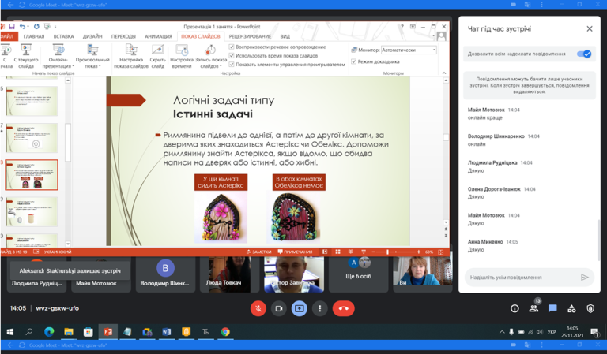
Task: Click Microsoft Edge icon in taskbar
Action: coord(49,332)
